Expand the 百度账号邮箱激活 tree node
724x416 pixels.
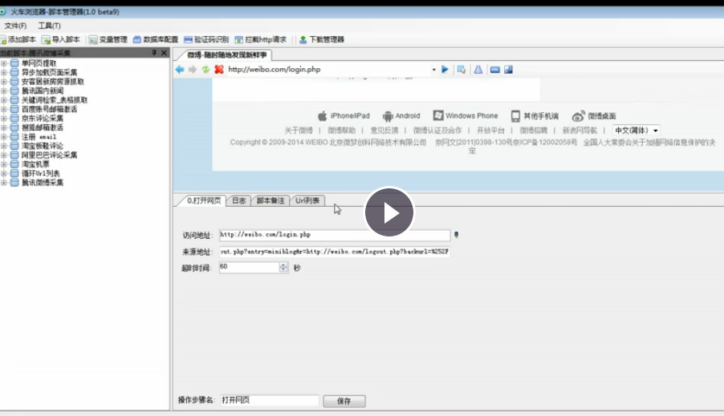click(x=4, y=109)
